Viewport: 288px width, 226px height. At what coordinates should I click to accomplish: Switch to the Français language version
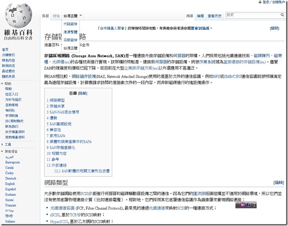pyautogui.click(x=11, y=205)
